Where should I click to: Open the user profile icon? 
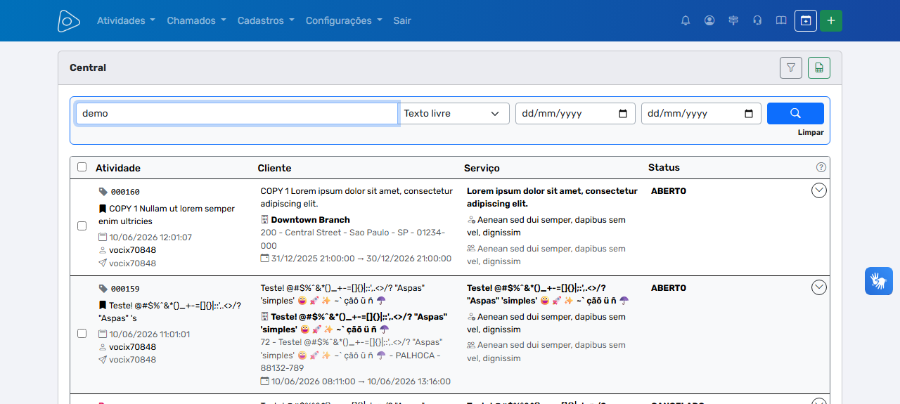tap(709, 20)
